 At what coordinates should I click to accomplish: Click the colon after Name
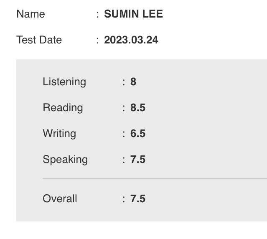point(97,15)
